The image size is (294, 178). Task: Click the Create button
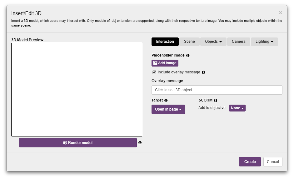click(x=250, y=162)
